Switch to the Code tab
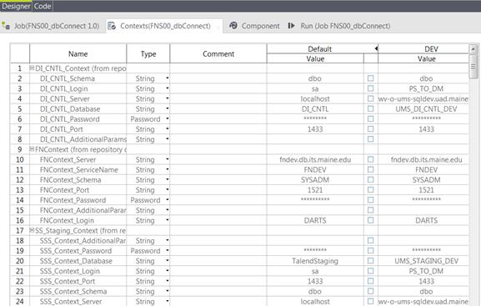The width and height of the screenshot is (481, 306). point(43,6)
